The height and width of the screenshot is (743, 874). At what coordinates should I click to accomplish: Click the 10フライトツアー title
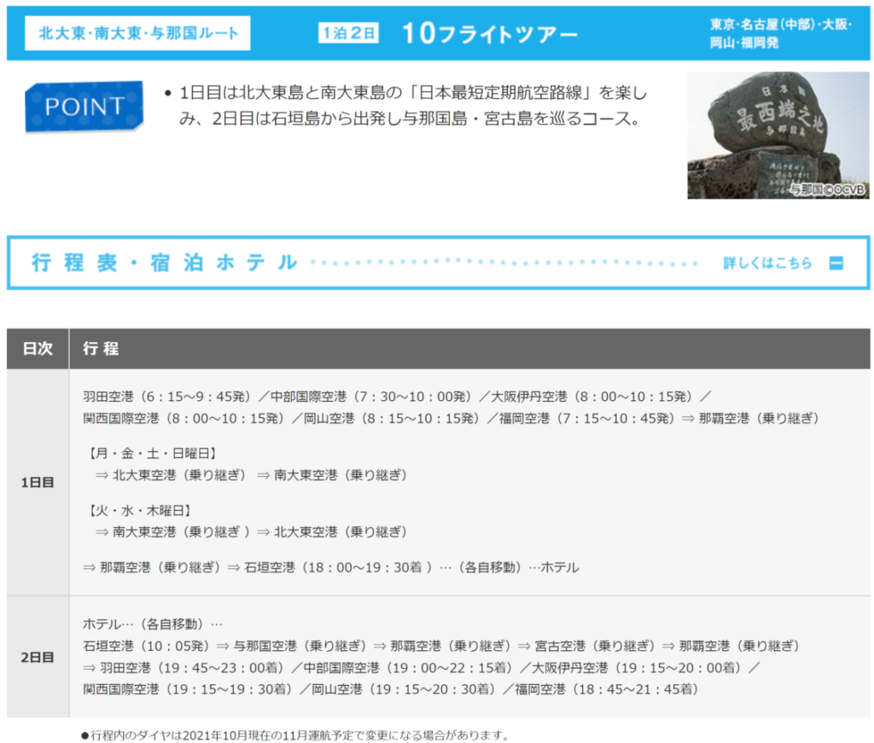tap(489, 33)
